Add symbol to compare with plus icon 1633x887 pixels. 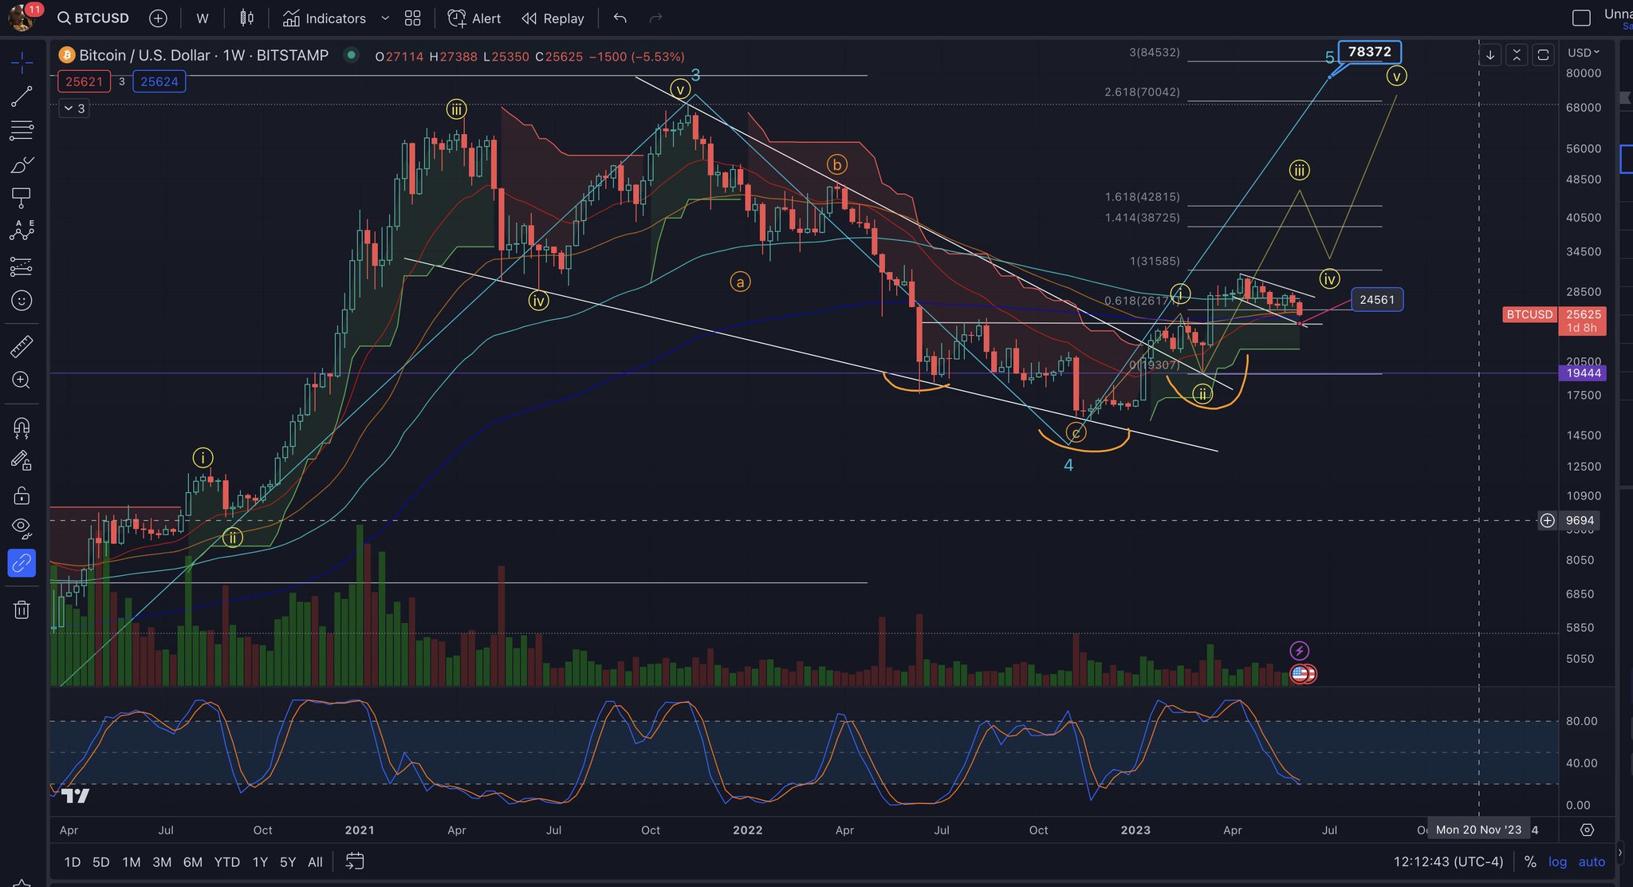tap(158, 18)
